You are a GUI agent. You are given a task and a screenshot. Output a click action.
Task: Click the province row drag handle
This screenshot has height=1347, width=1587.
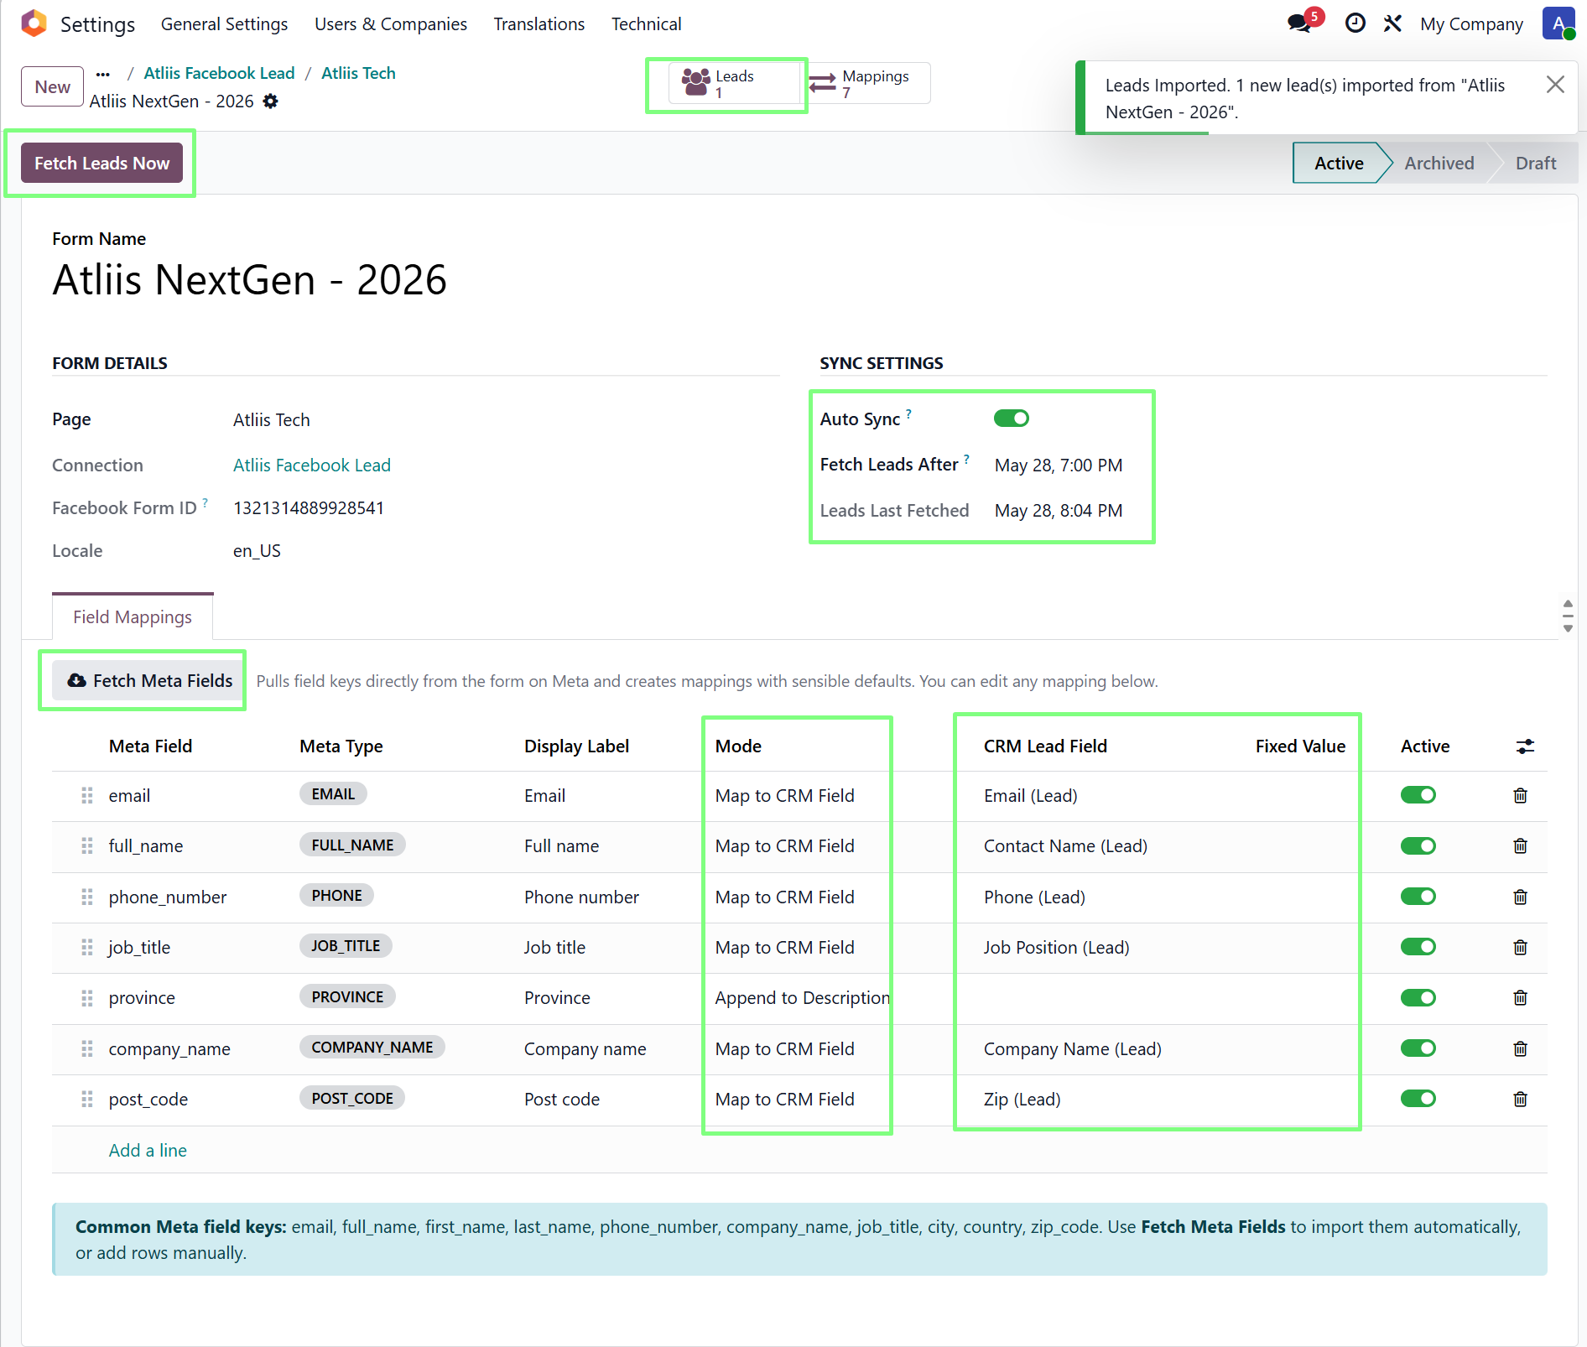[x=86, y=997]
